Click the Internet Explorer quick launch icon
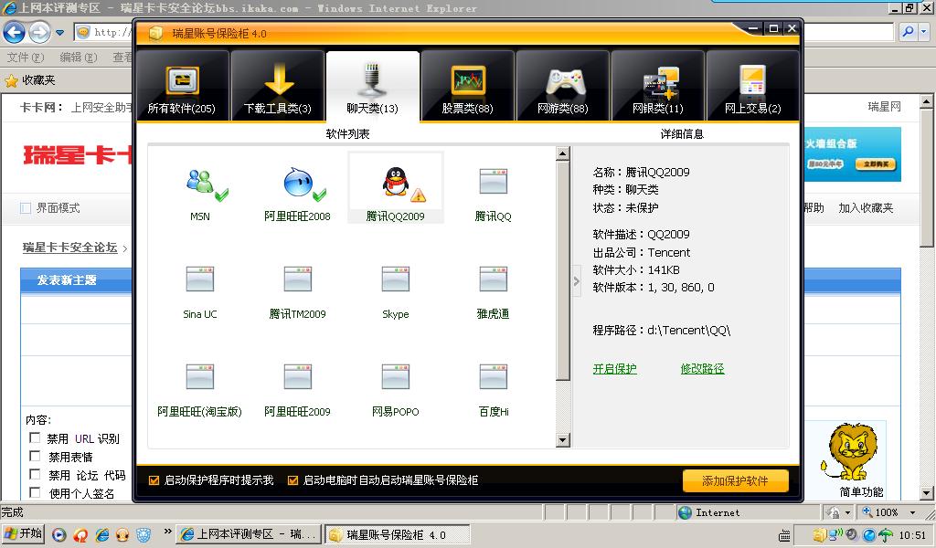The image size is (936, 548). (x=102, y=535)
